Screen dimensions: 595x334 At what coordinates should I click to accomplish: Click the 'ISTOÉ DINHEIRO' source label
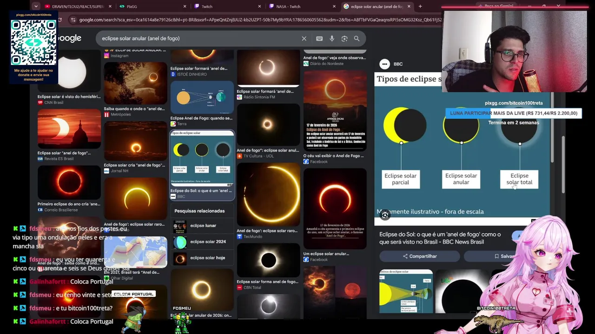pos(192,74)
